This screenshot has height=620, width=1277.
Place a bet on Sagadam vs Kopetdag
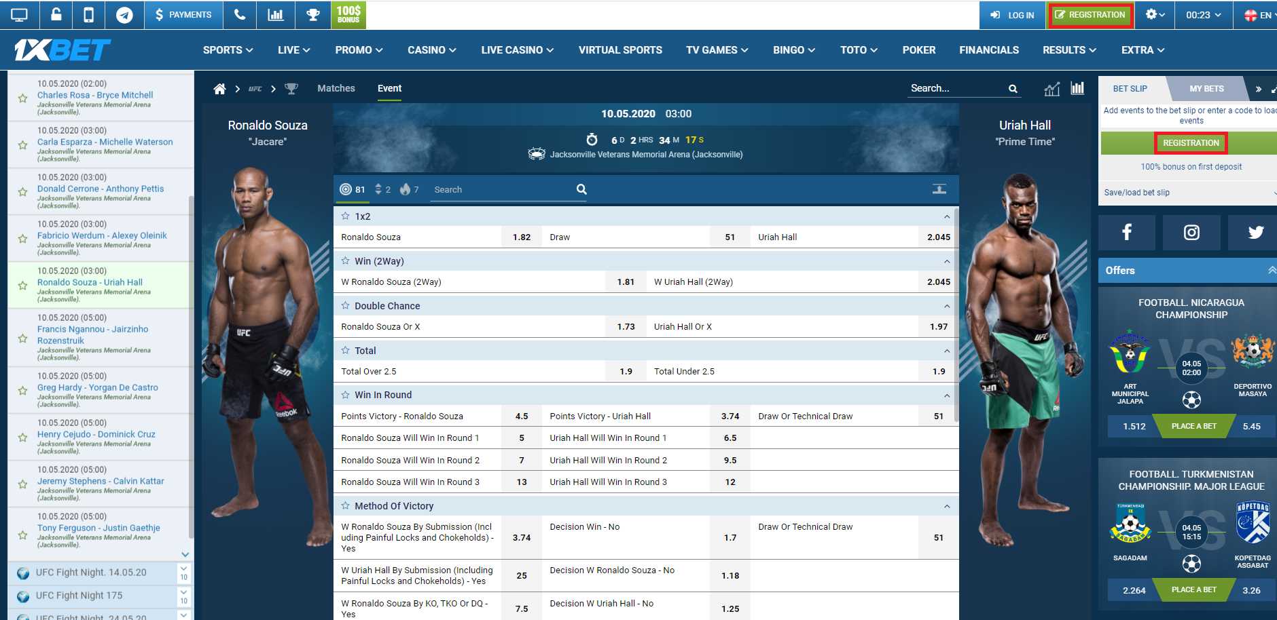click(x=1193, y=589)
